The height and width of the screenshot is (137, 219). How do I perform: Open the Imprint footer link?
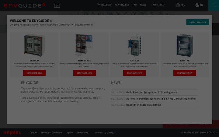pyautogui.click(x=69, y=132)
